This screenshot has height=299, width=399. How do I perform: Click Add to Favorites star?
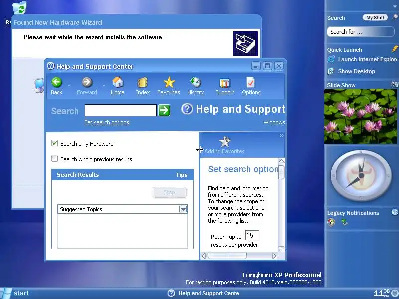click(x=225, y=142)
